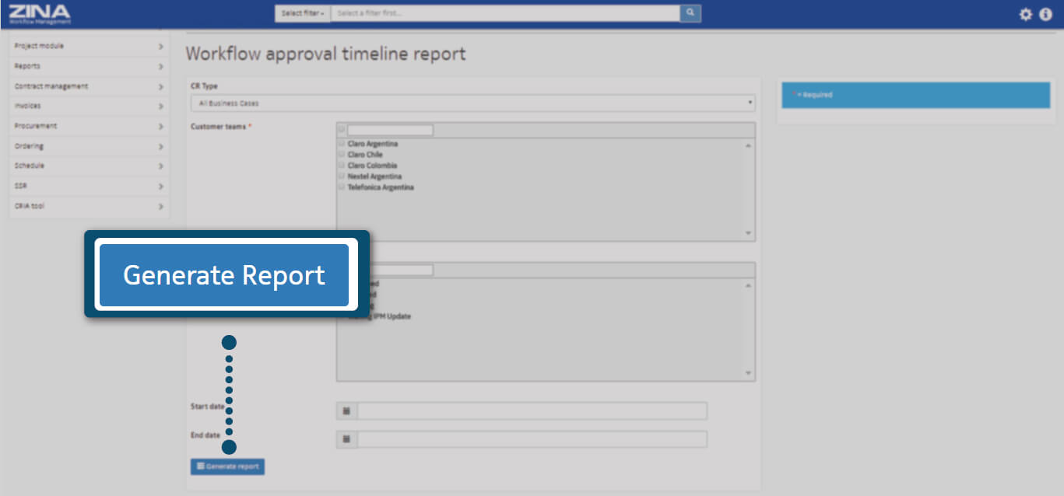
Task: Open the settings gear icon
Action: tap(1025, 14)
